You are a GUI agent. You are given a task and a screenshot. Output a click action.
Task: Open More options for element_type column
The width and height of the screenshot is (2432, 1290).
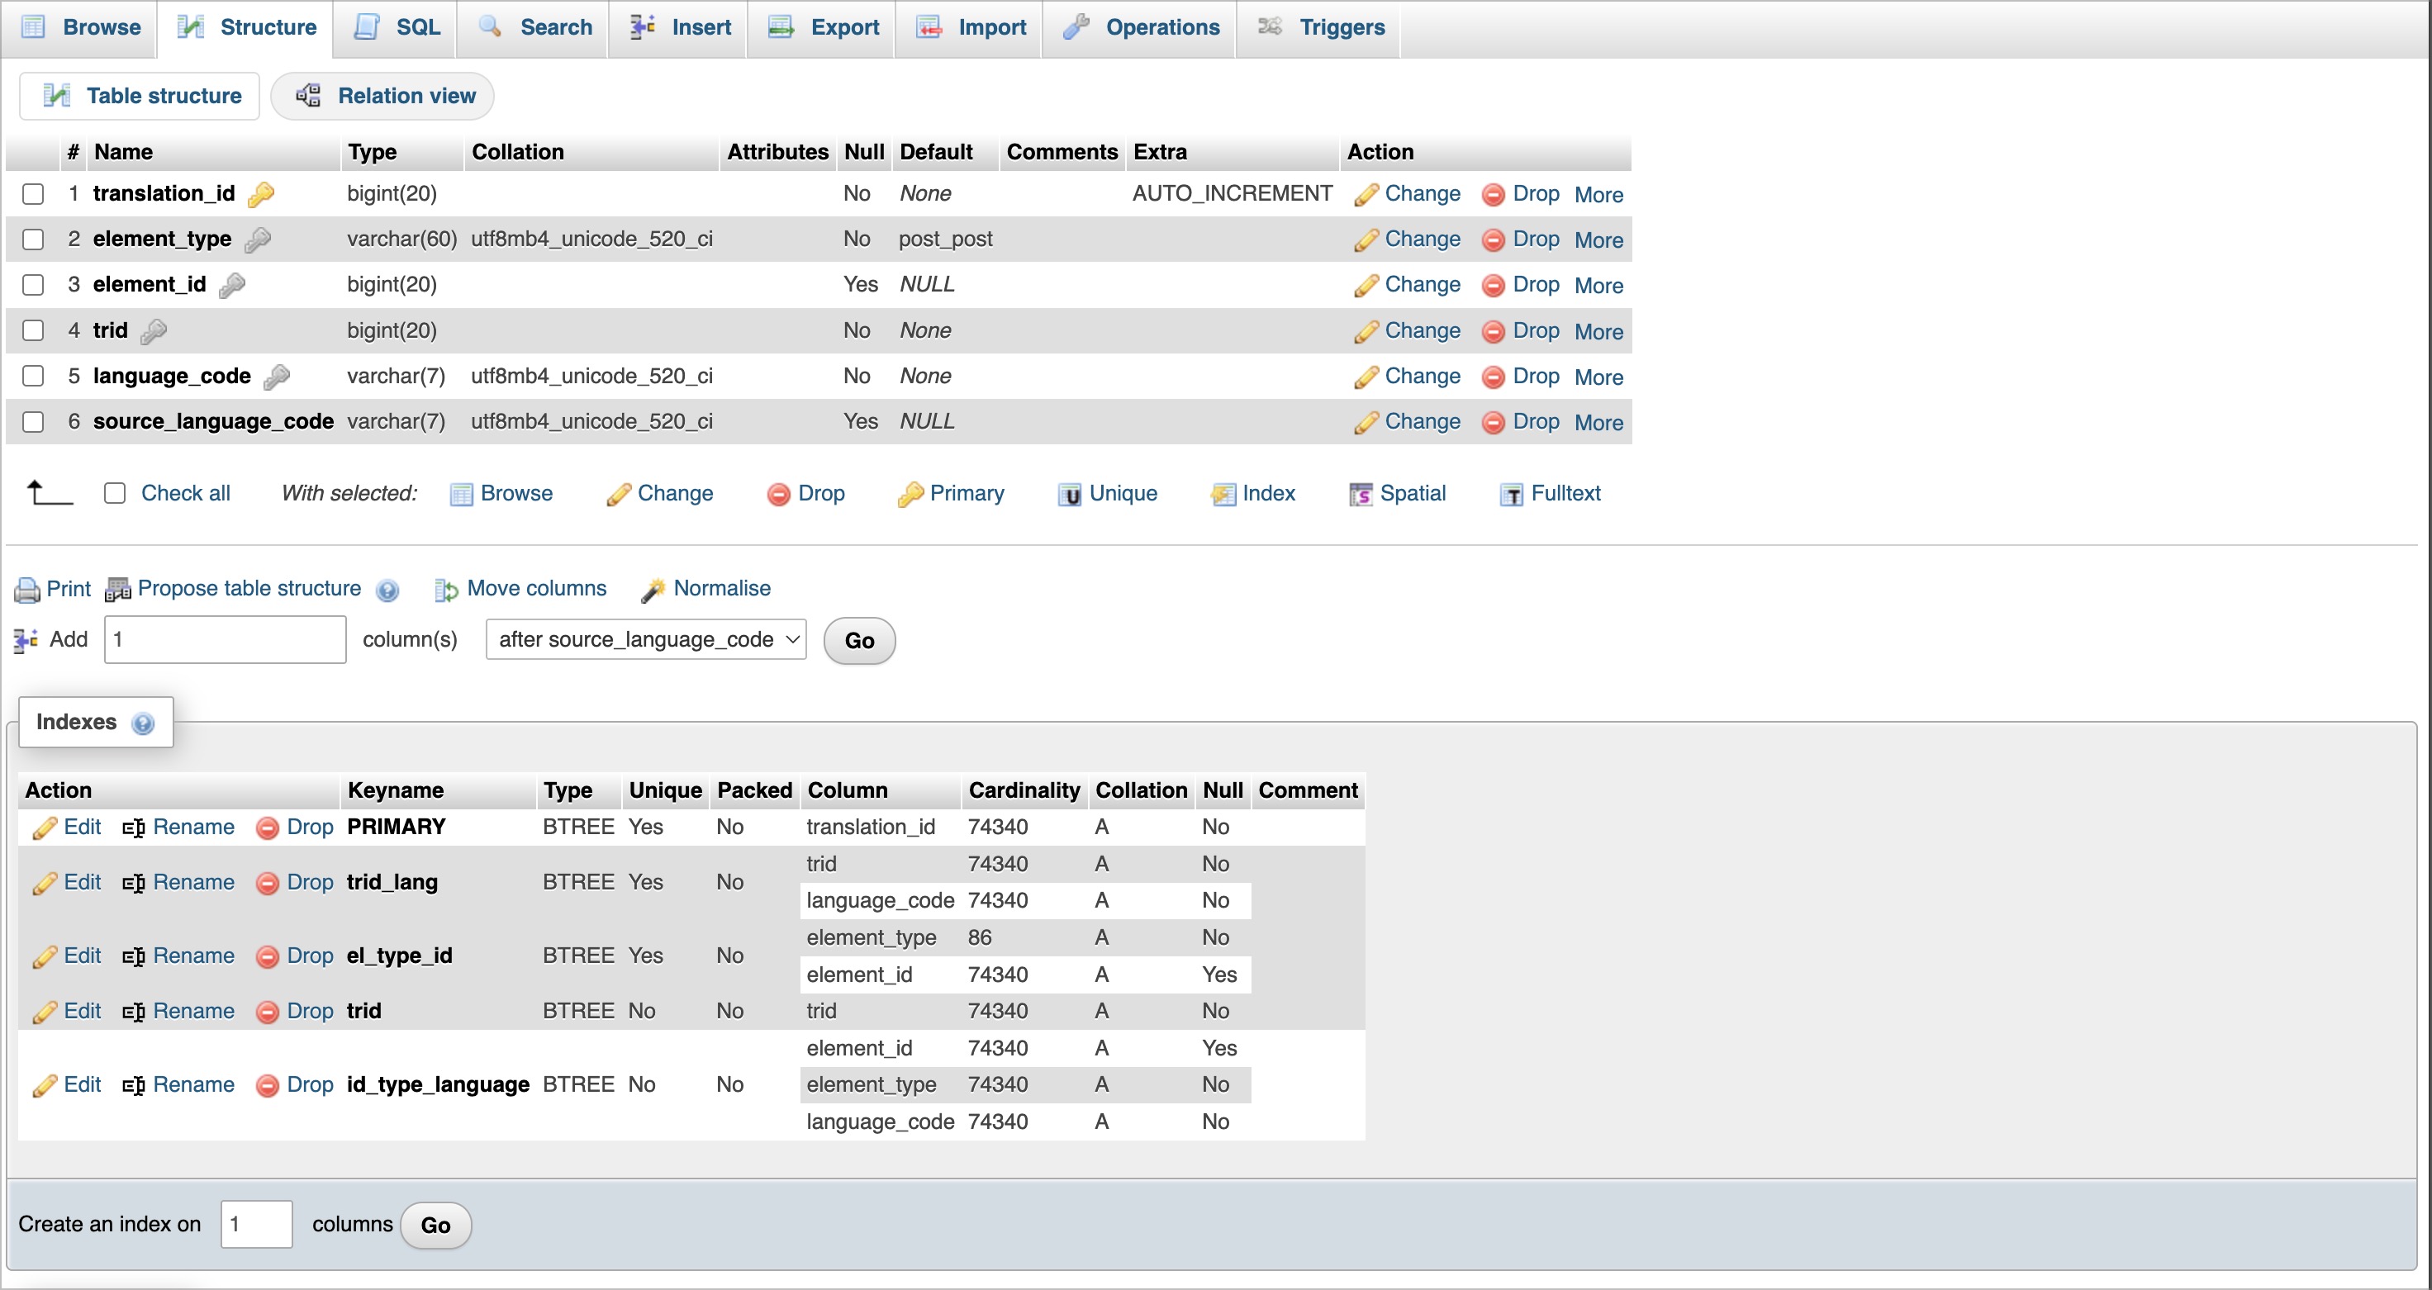[x=1598, y=240]
